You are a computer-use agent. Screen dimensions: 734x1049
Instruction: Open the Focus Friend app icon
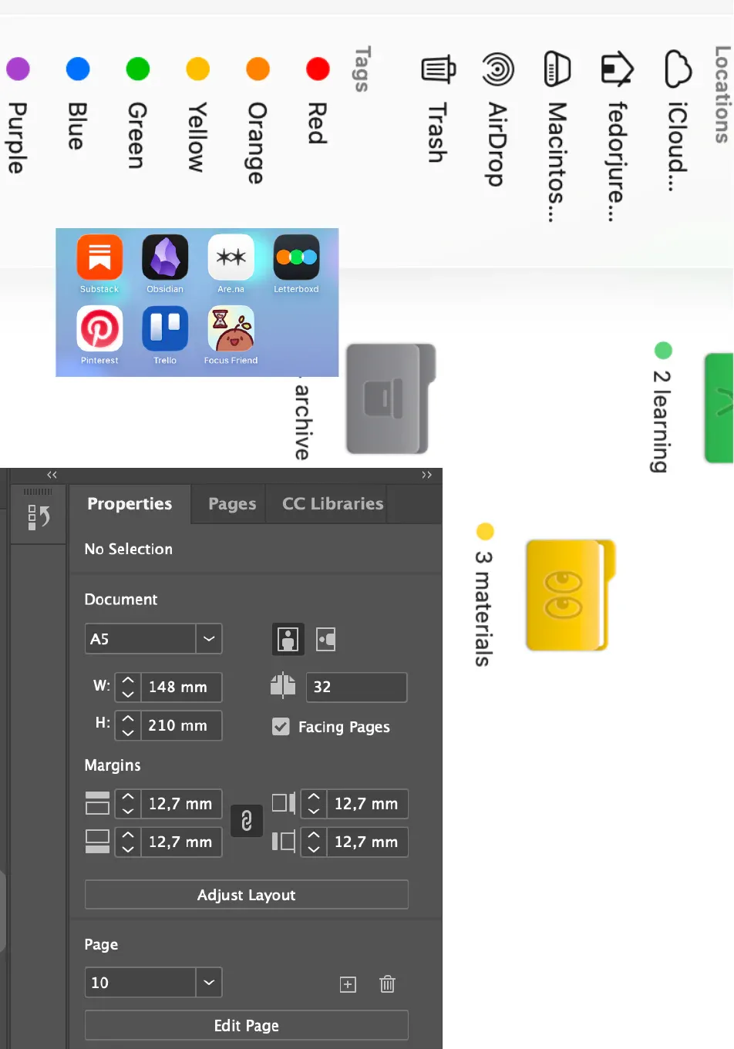[231, 328]
